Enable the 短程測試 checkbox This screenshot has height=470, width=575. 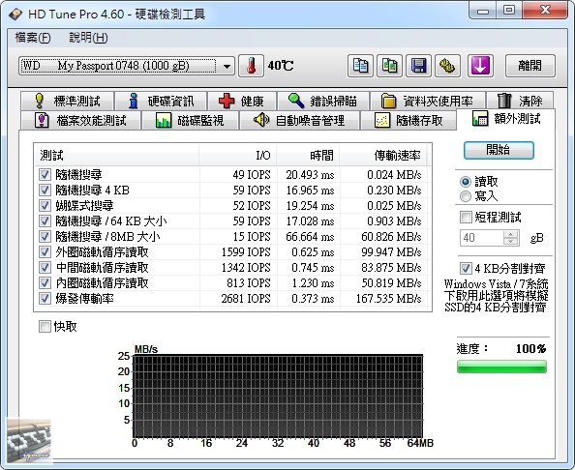[466, 218]
